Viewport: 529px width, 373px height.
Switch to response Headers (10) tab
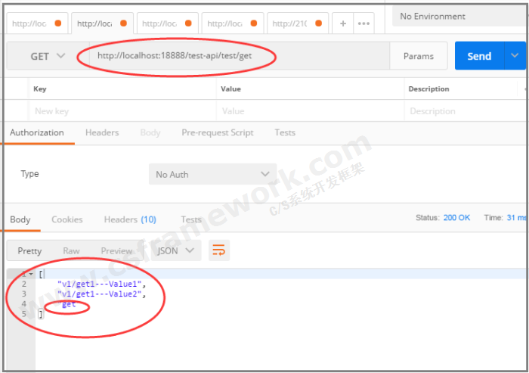click(130, 219)
